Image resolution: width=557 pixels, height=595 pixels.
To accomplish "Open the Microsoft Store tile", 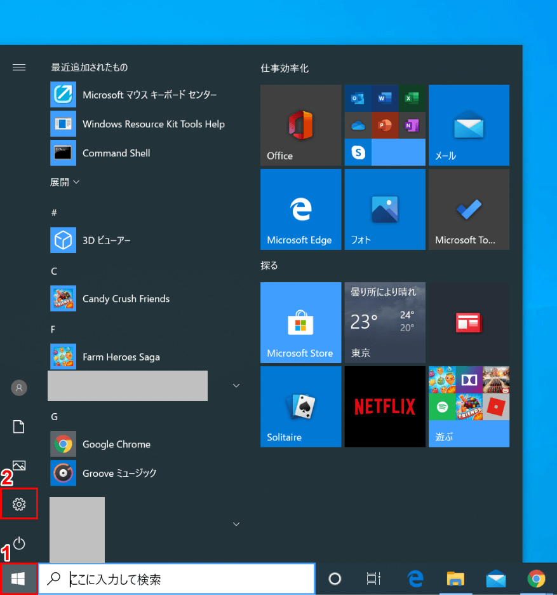I will (x=300, y=322).
